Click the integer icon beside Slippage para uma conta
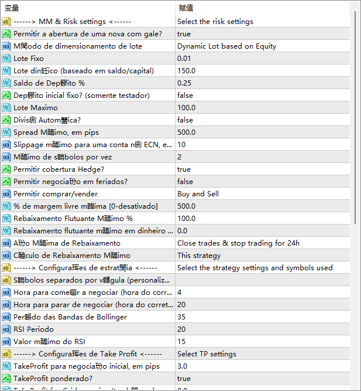This screenshot has width=361, height=391. click(x=6, y=145)
